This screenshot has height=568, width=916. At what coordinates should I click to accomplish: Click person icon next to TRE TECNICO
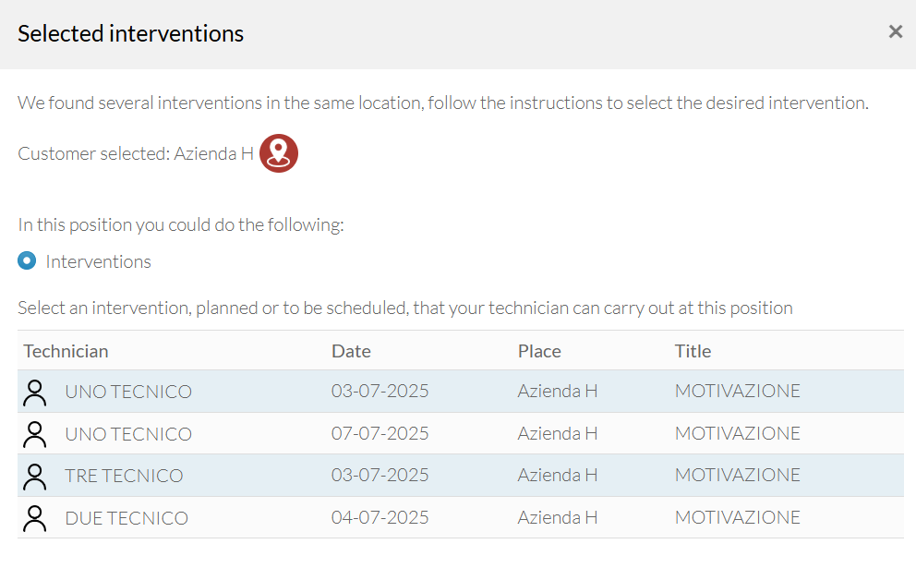pos(34,477)
